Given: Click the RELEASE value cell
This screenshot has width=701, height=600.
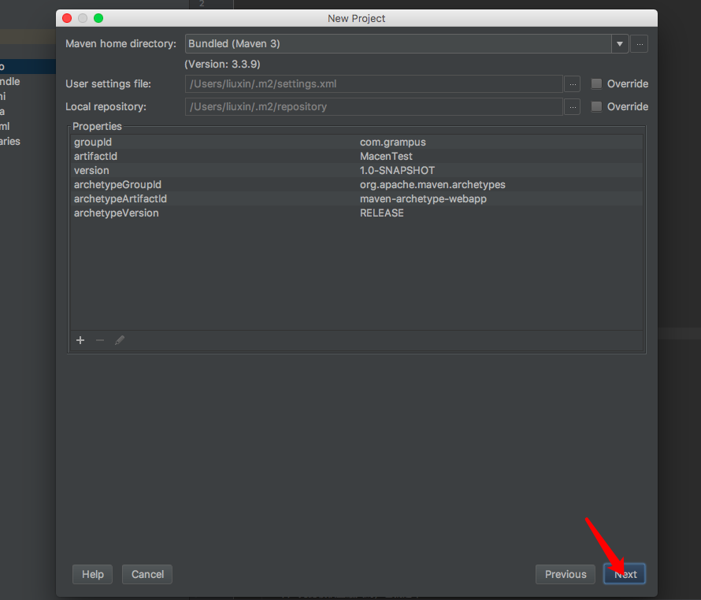Looking at the screenshot, I should 382,213.
